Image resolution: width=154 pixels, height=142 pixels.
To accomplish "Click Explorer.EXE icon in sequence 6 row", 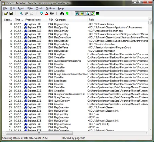I will (x=26, y=44).
